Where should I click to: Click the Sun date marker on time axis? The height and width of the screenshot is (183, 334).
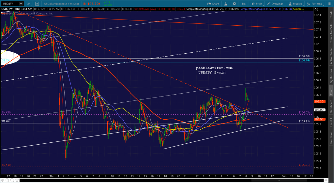(284, 176)
